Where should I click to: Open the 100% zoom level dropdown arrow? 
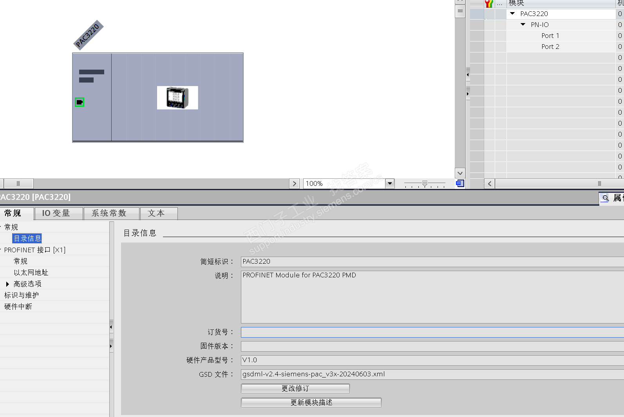pos(390,183)
